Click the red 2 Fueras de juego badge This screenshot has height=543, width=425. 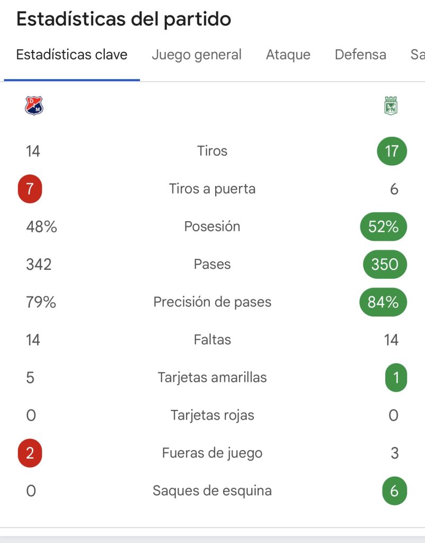point(30,453)
